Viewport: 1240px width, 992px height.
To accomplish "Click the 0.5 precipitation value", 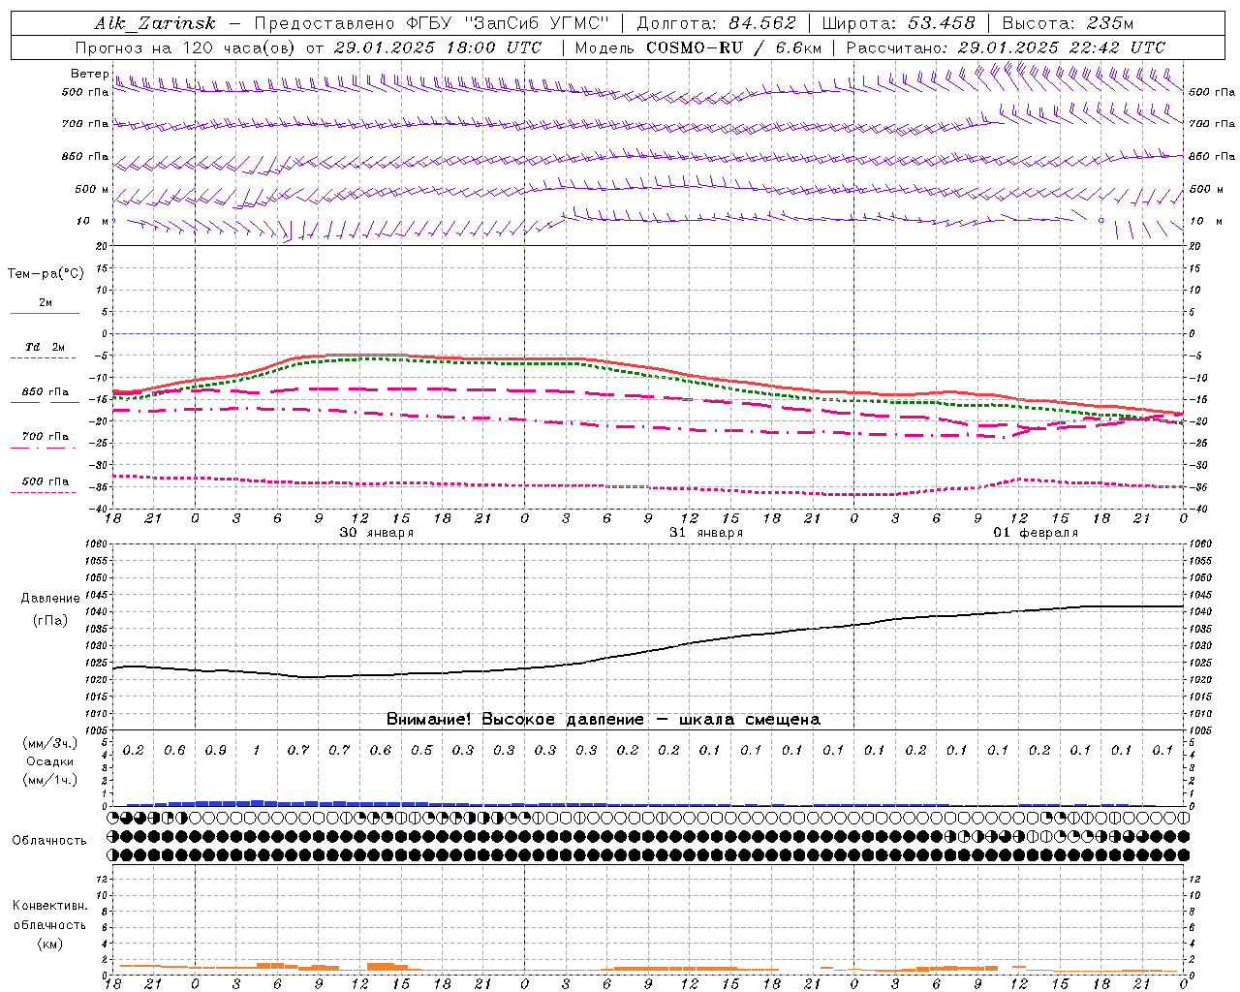I will pyautogui.click(x=421, y=750).
